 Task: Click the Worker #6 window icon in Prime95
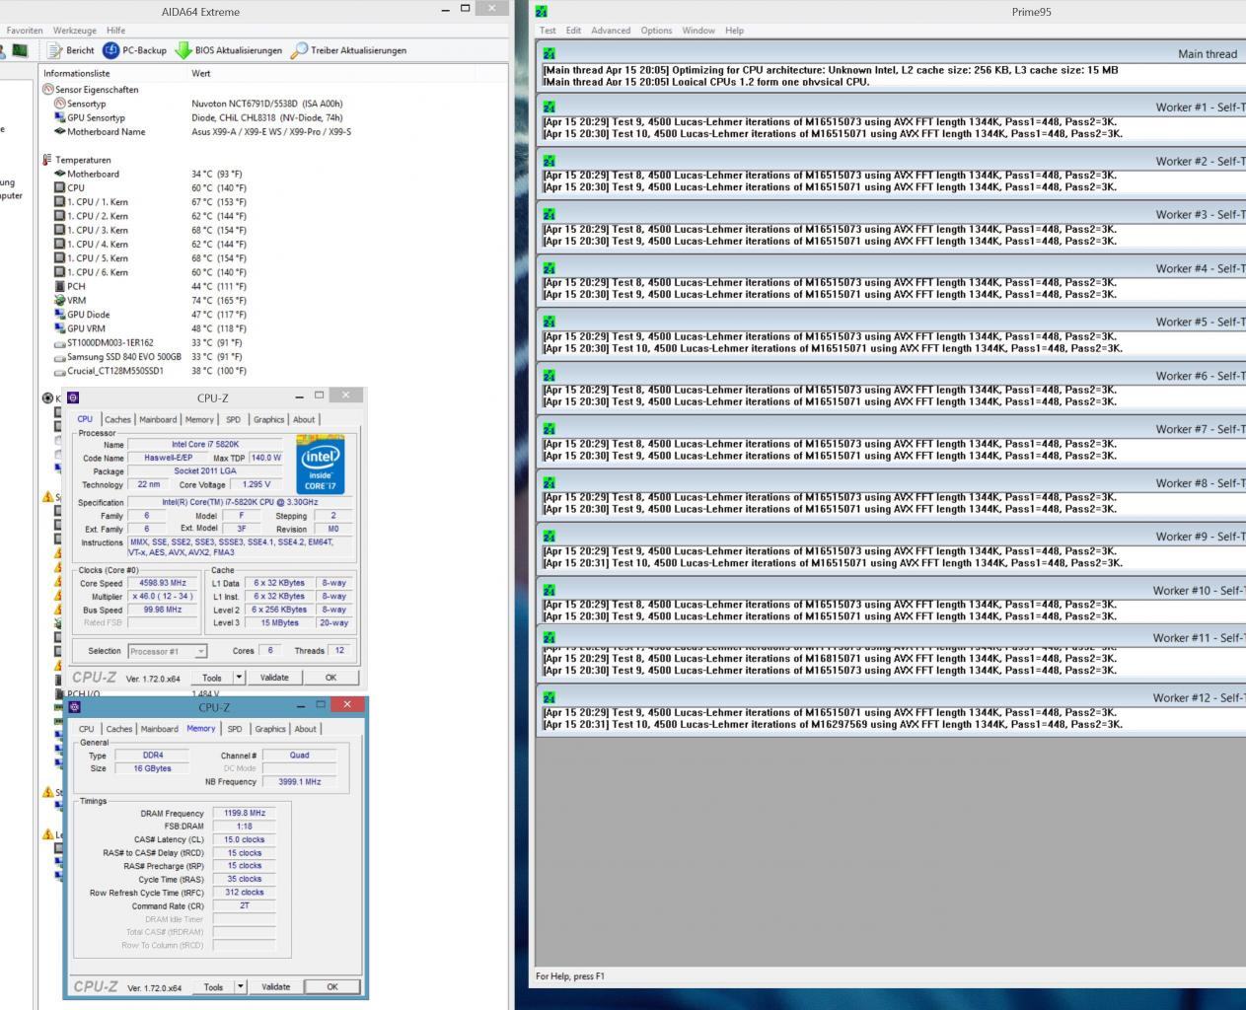549,376
